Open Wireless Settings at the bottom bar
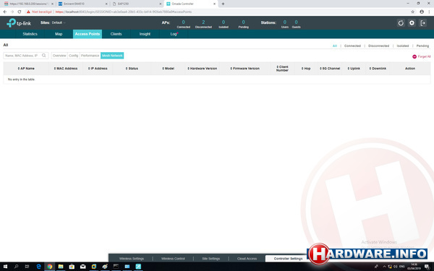 click(132, 259)
